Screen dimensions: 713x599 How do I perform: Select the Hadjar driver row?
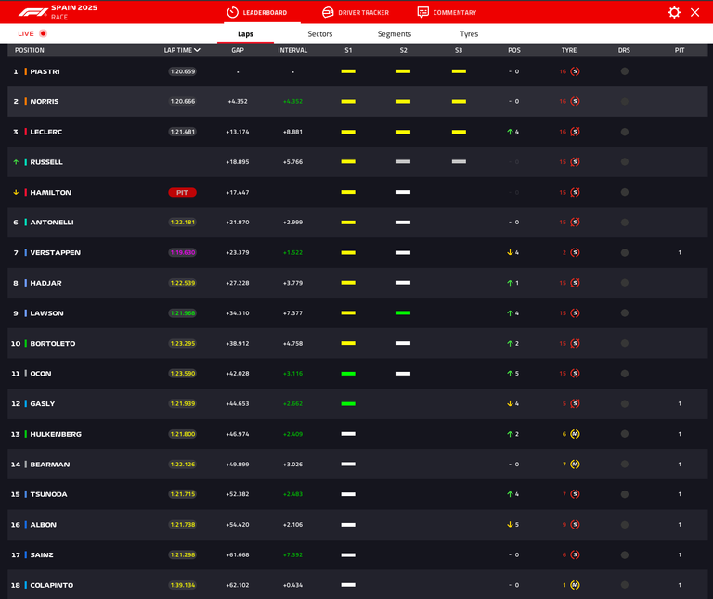(357, 283)
